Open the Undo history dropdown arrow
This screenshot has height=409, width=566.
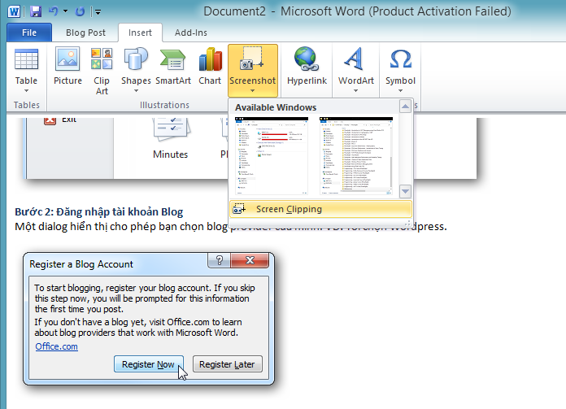tap(65, 11)
